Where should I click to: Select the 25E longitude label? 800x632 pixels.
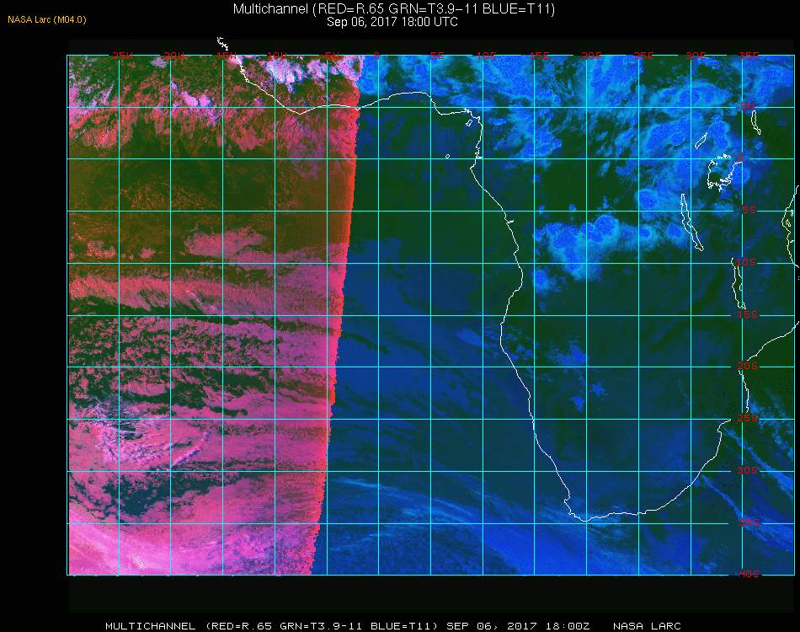point(643,55)
